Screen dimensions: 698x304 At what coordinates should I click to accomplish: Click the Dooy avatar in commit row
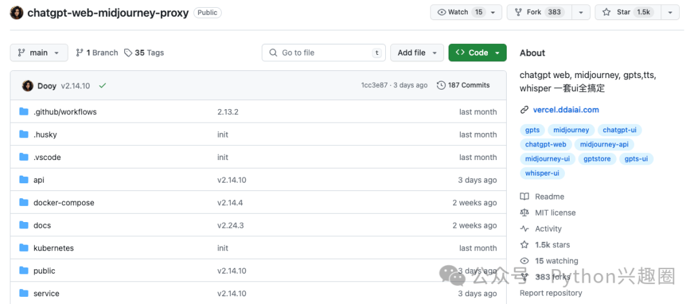tap(28, 86)
